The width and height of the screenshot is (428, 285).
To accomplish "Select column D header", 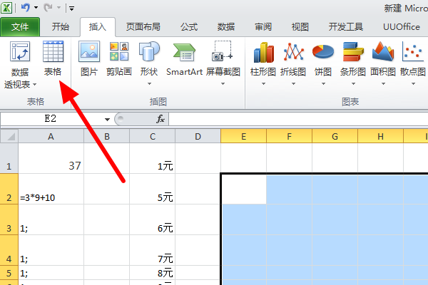I will (198, 136).
